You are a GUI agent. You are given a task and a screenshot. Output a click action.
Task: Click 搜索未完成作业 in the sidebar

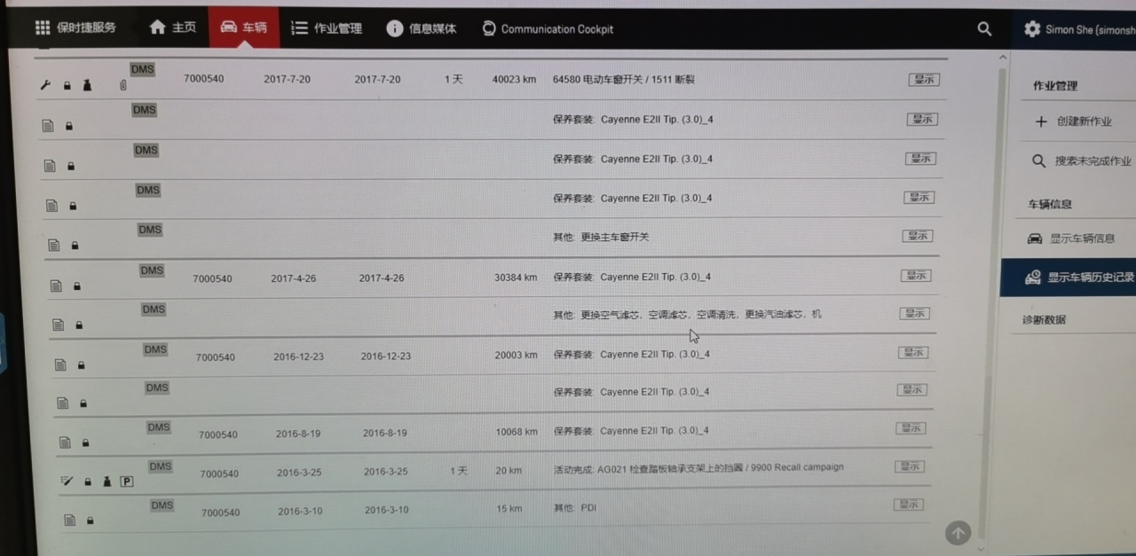click(x=1082, y=161)
